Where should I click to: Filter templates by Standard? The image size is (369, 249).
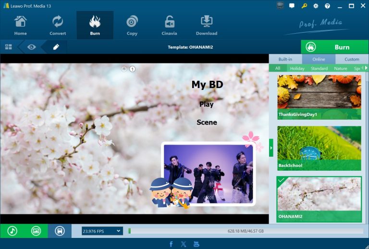319,68
